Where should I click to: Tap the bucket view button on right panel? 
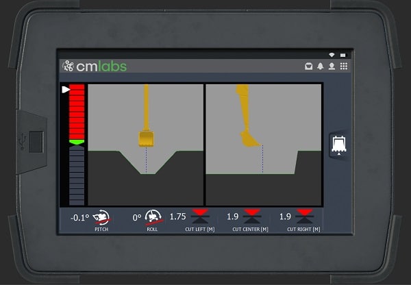click(339, 145)
